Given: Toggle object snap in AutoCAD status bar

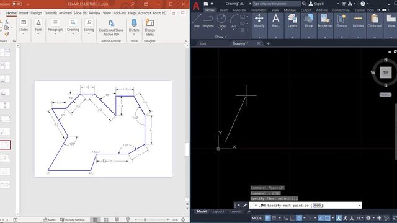Looking at the screenshot, I should [x=328, y=217].
